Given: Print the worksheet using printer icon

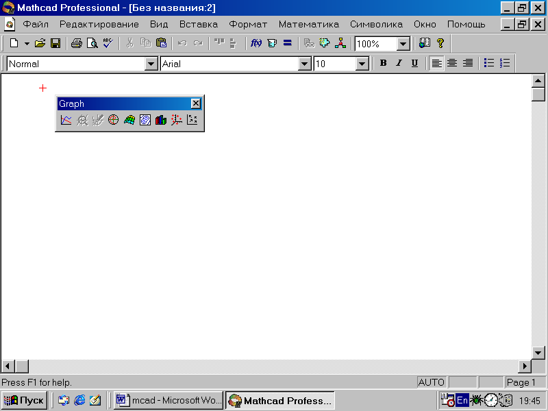Looking at the screenshot, I should point(77,43).
